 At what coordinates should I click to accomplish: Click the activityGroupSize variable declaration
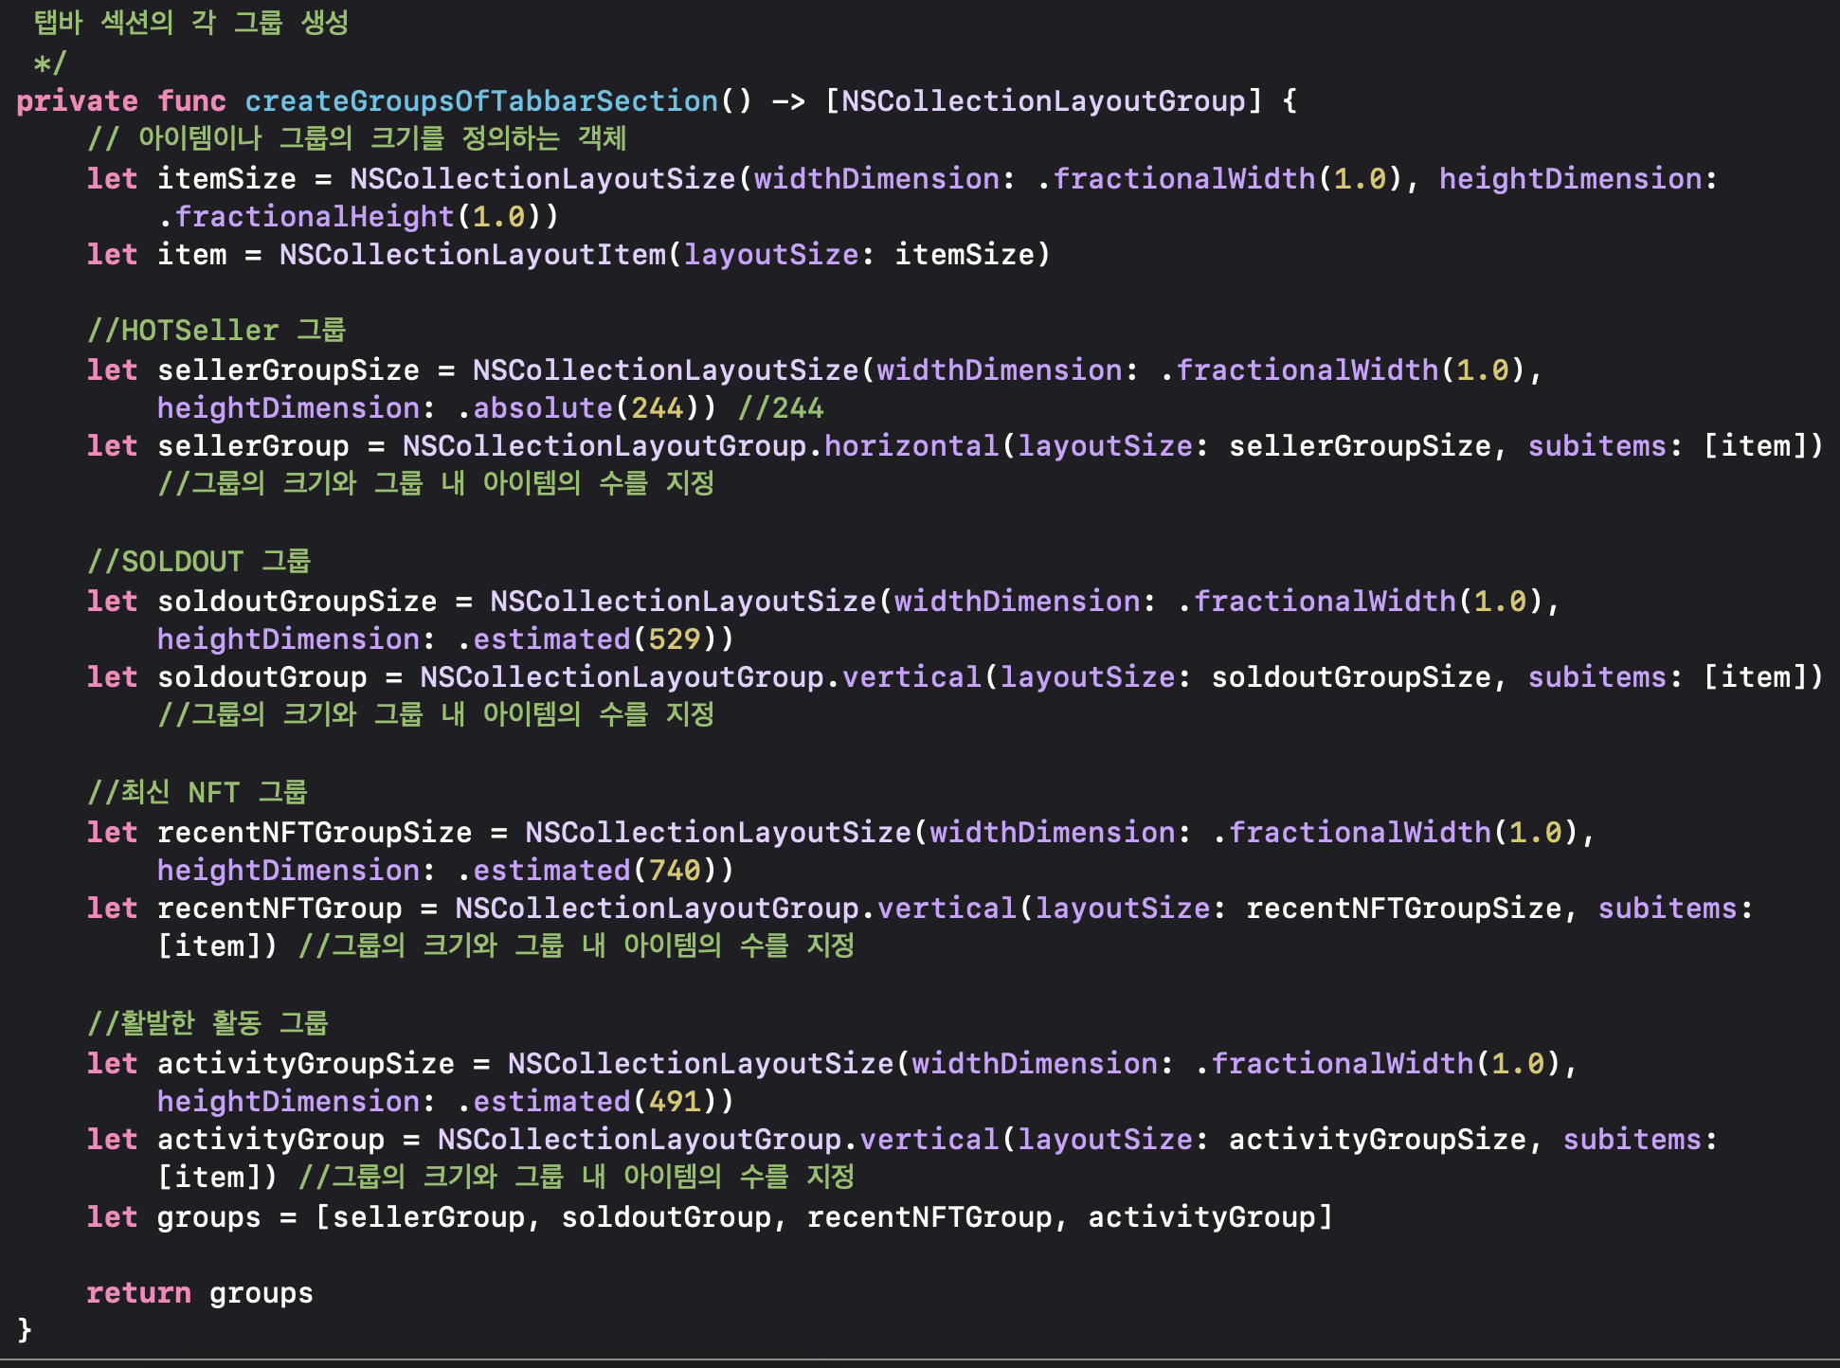tap(306, 1064)
